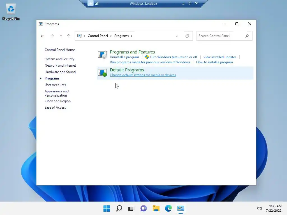The image size is (287, 215).
Task: Click Run programs made for previous versions
Action: 150,62
